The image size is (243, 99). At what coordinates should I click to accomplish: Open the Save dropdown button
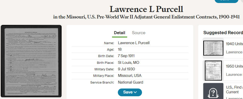tap(130, 92)
